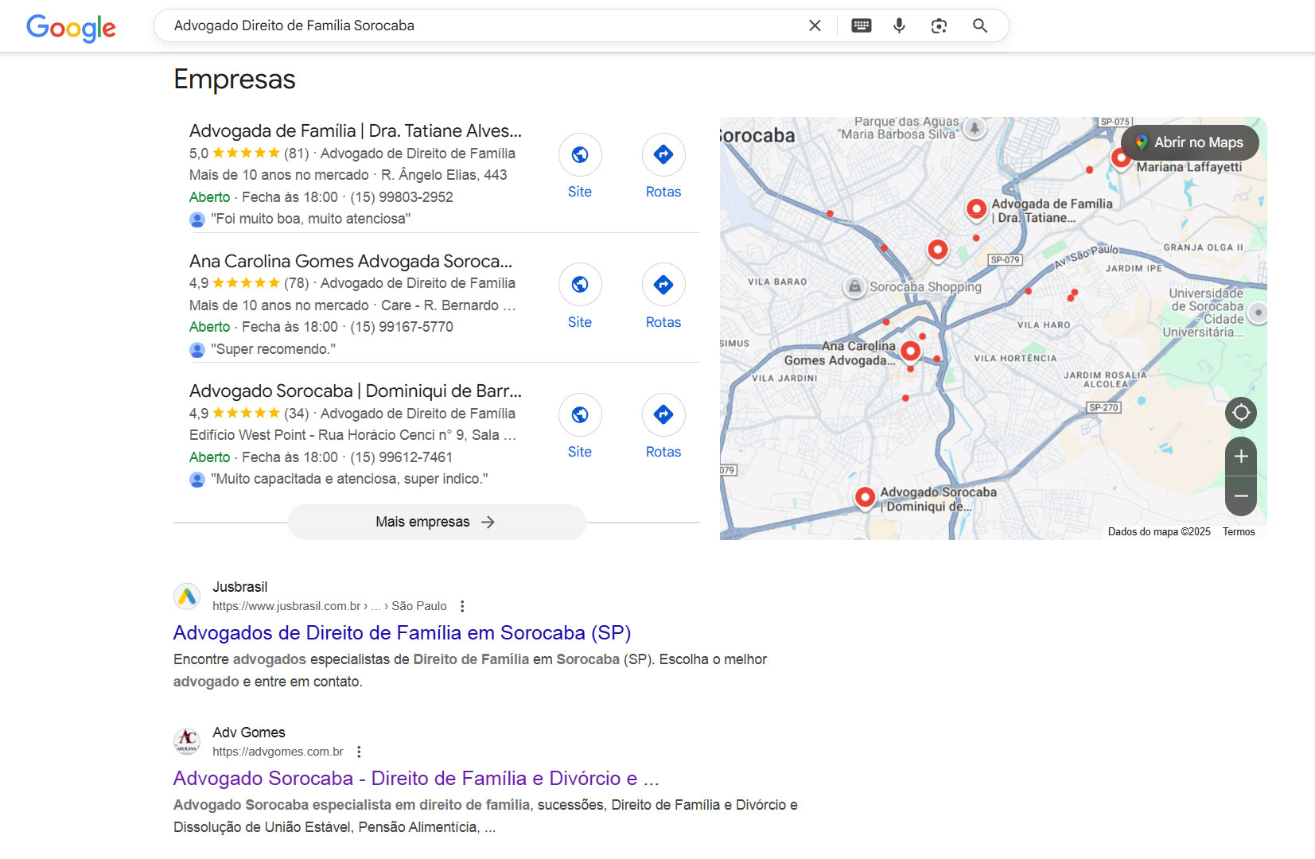Get Rotas directions for Ana Carolina Gomes
The width and height of the screenshot is (1315, 859).
(x=663, y=284)
